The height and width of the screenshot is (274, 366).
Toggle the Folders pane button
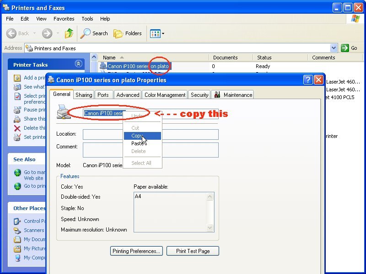128,33
